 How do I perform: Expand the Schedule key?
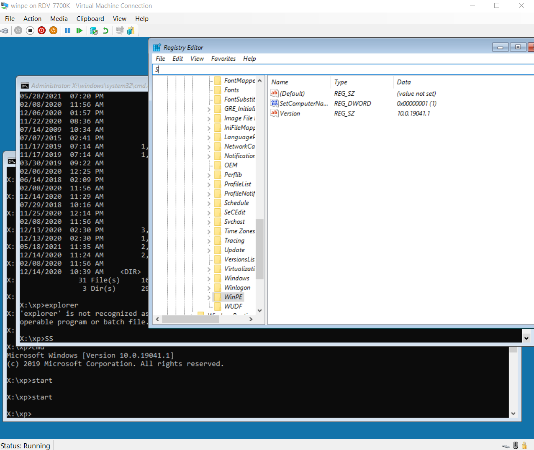pos(209,203)
